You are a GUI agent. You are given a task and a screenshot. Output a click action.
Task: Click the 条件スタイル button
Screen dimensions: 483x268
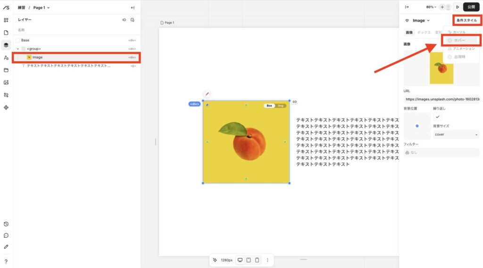coord(466,20)
